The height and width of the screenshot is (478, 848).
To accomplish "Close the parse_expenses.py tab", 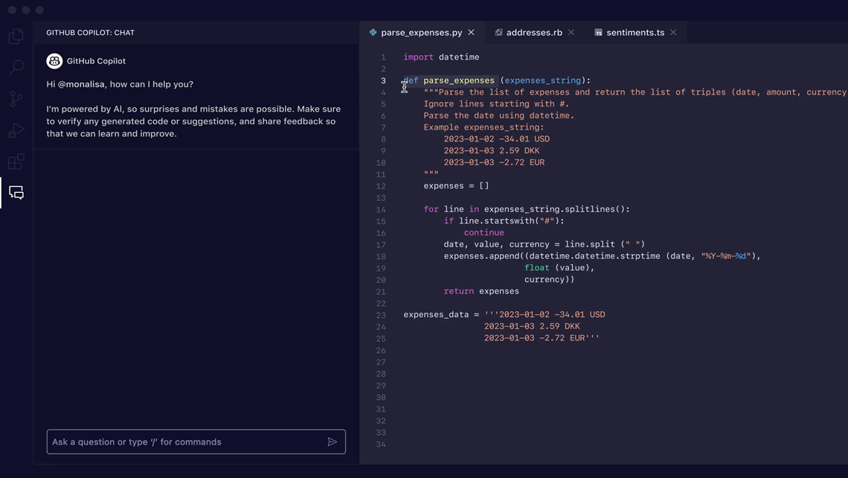I will click(x=471, y=33).
